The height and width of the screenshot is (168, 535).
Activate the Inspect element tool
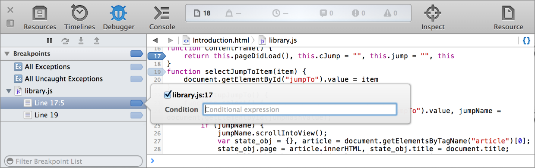[x=433, y=18]
